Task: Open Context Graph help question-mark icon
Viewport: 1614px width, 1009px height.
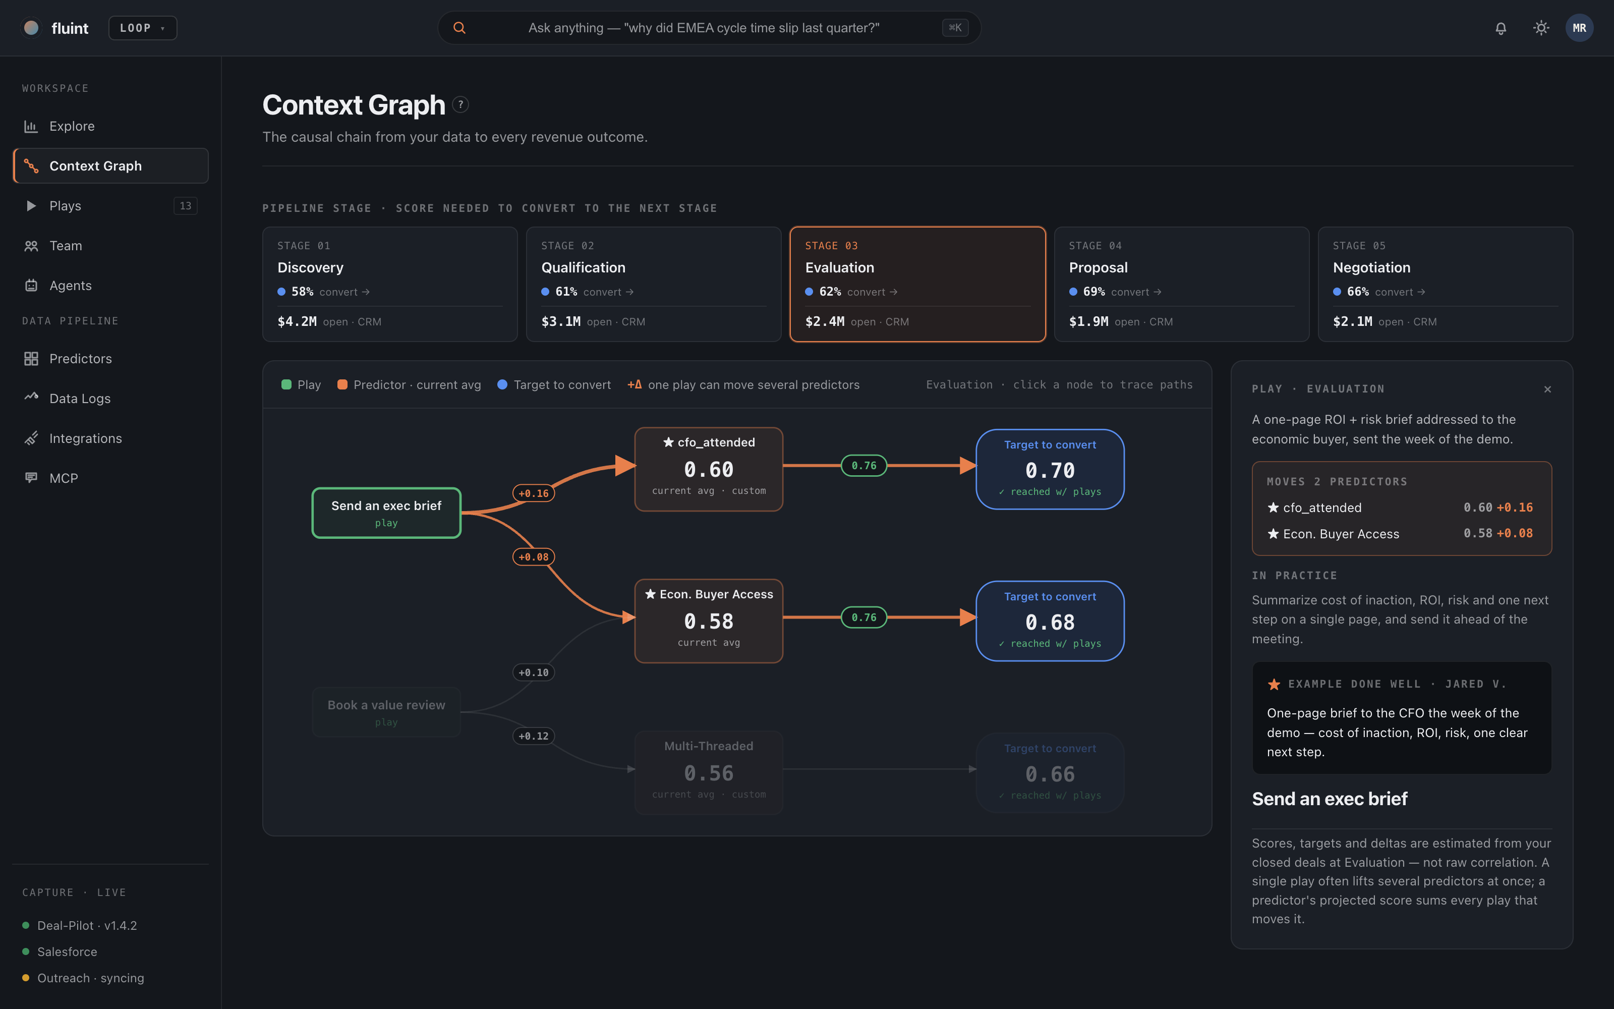Action: [460, 105]
